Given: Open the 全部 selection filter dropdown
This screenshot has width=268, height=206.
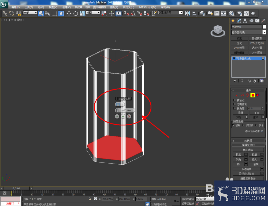Looking at the screenshot, I should (x=30, y=13).
